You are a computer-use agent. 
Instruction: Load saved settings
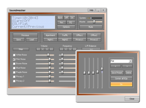click(32, 40)
